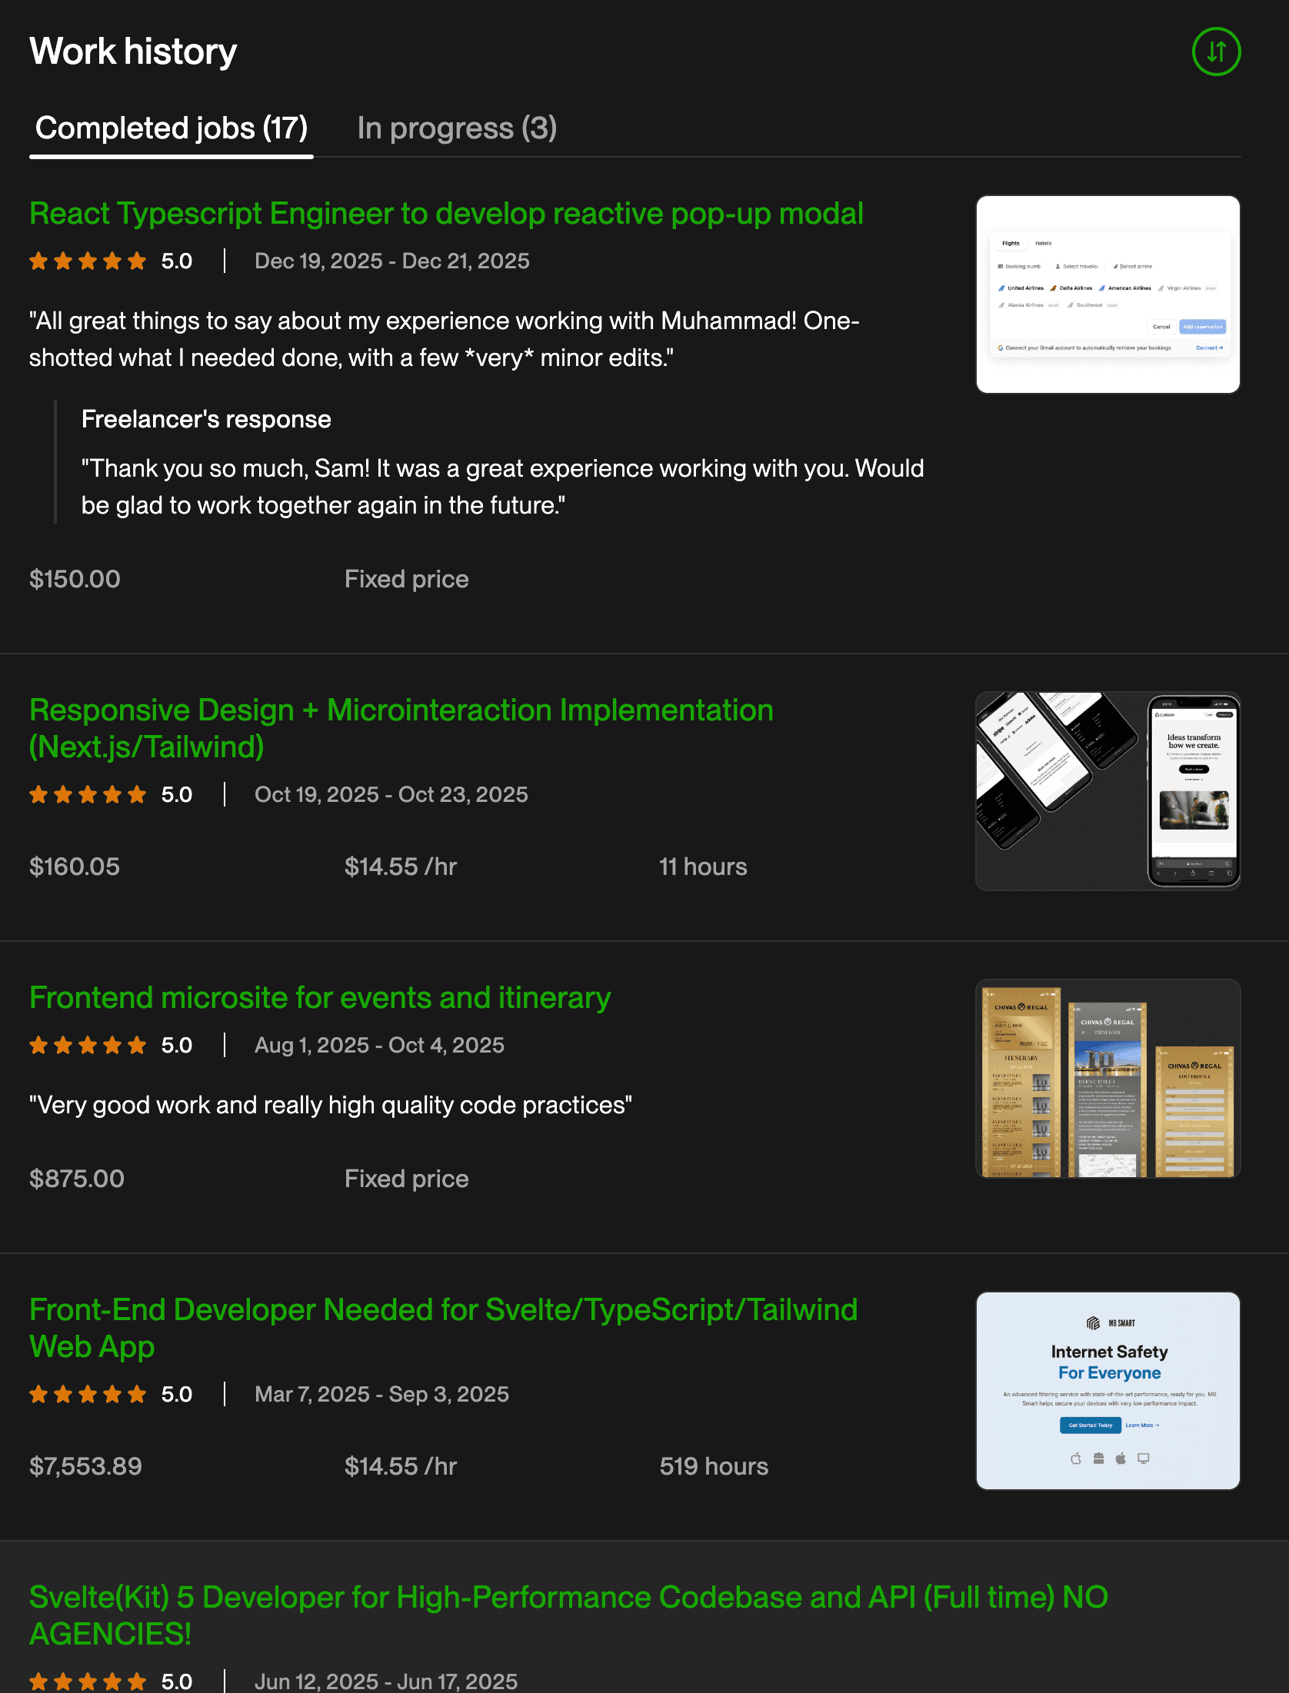
Task: Click the Freelancer's response heading
Action: [x=206, y=419]
